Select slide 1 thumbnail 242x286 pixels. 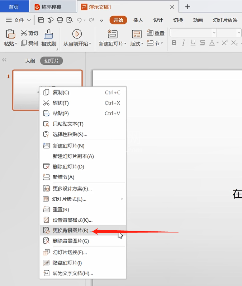[47, 90]
